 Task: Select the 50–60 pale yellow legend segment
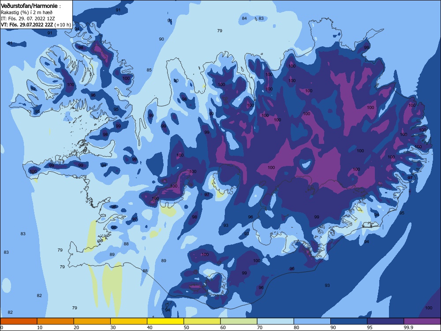coord(202,321)
